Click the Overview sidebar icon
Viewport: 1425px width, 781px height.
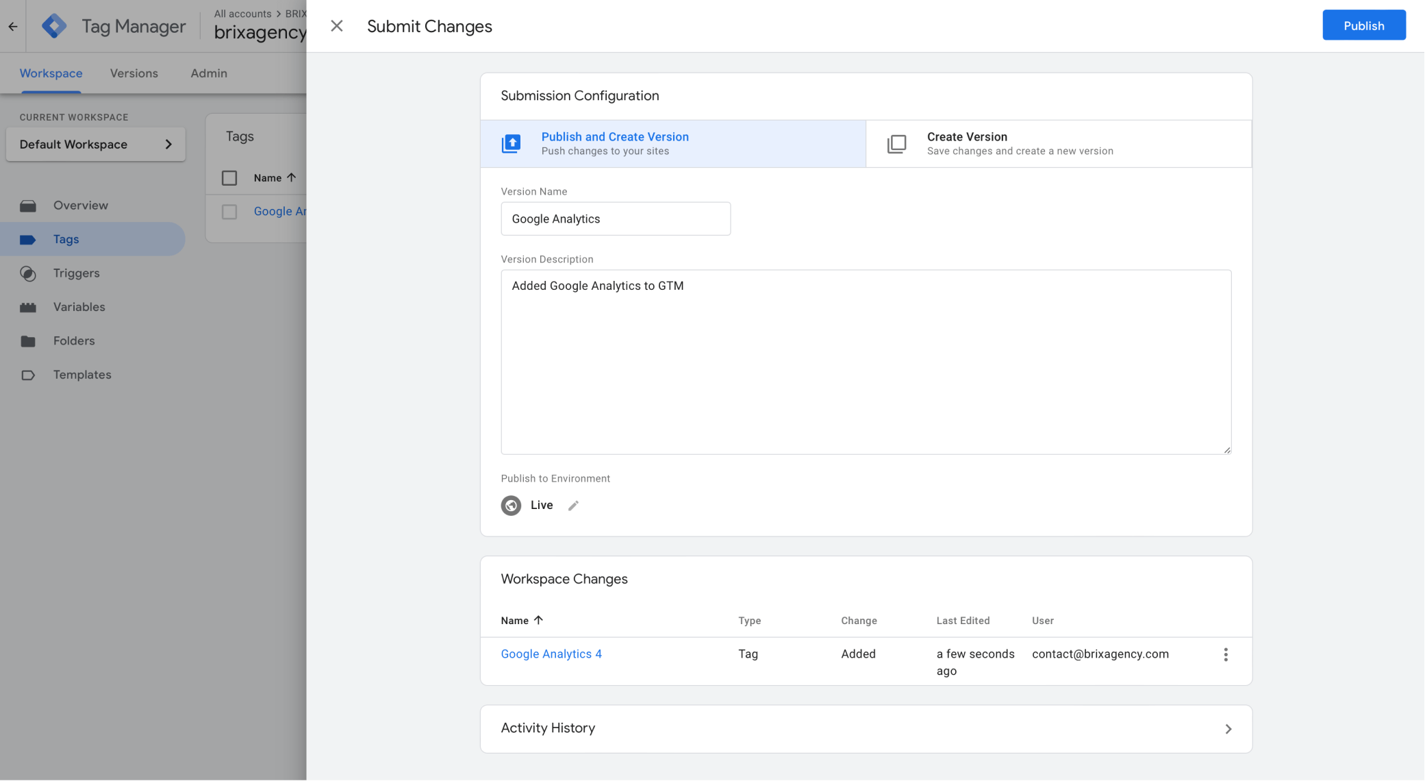coord(28,205)
